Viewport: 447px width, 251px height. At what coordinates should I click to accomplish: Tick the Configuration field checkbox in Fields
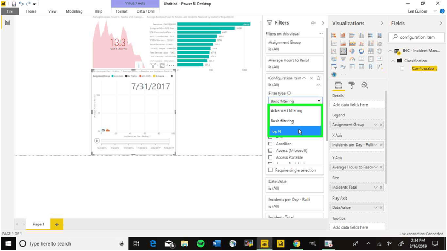402,68
